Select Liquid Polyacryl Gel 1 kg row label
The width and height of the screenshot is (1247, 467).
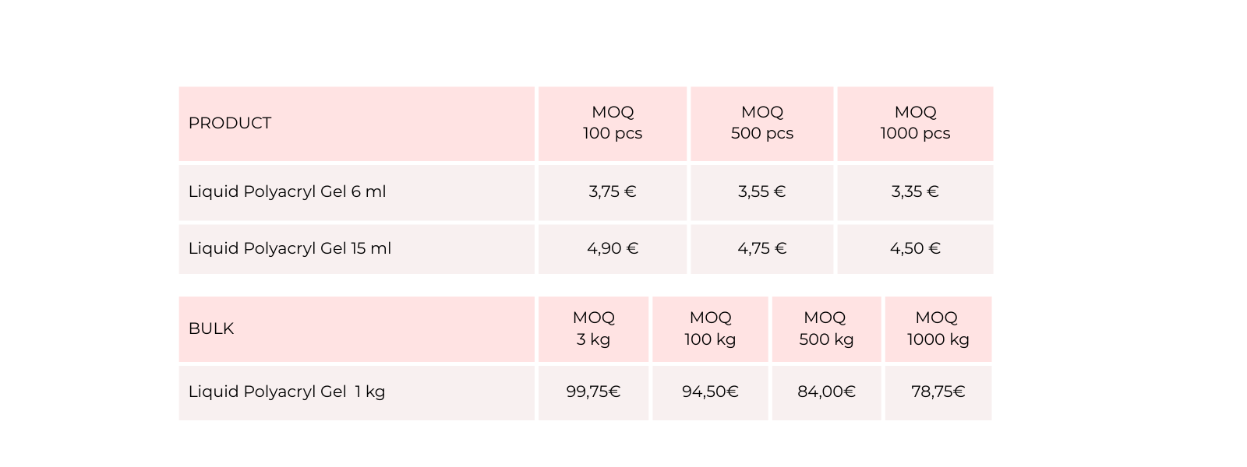287,392
